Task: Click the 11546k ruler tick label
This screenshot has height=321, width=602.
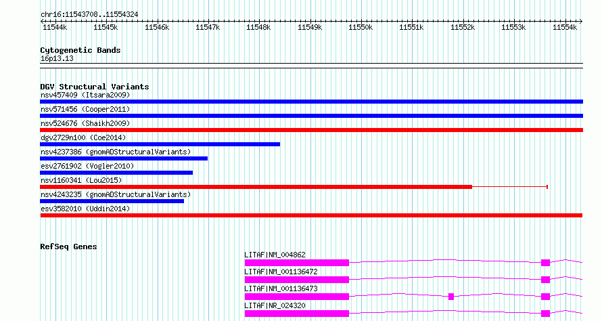Action: (x=157, y=27)
